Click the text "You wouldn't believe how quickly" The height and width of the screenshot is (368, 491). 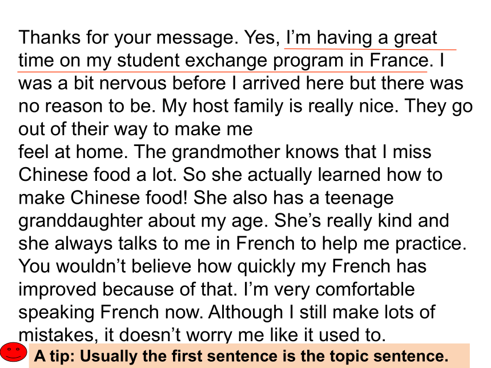(157, 266)
